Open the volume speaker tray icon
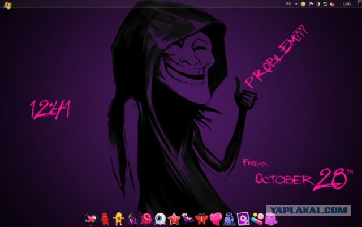 [332, 4]
